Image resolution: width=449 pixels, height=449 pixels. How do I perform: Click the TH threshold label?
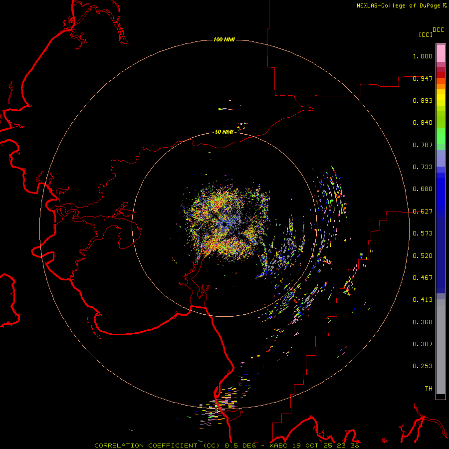click(x=429, y=389)
